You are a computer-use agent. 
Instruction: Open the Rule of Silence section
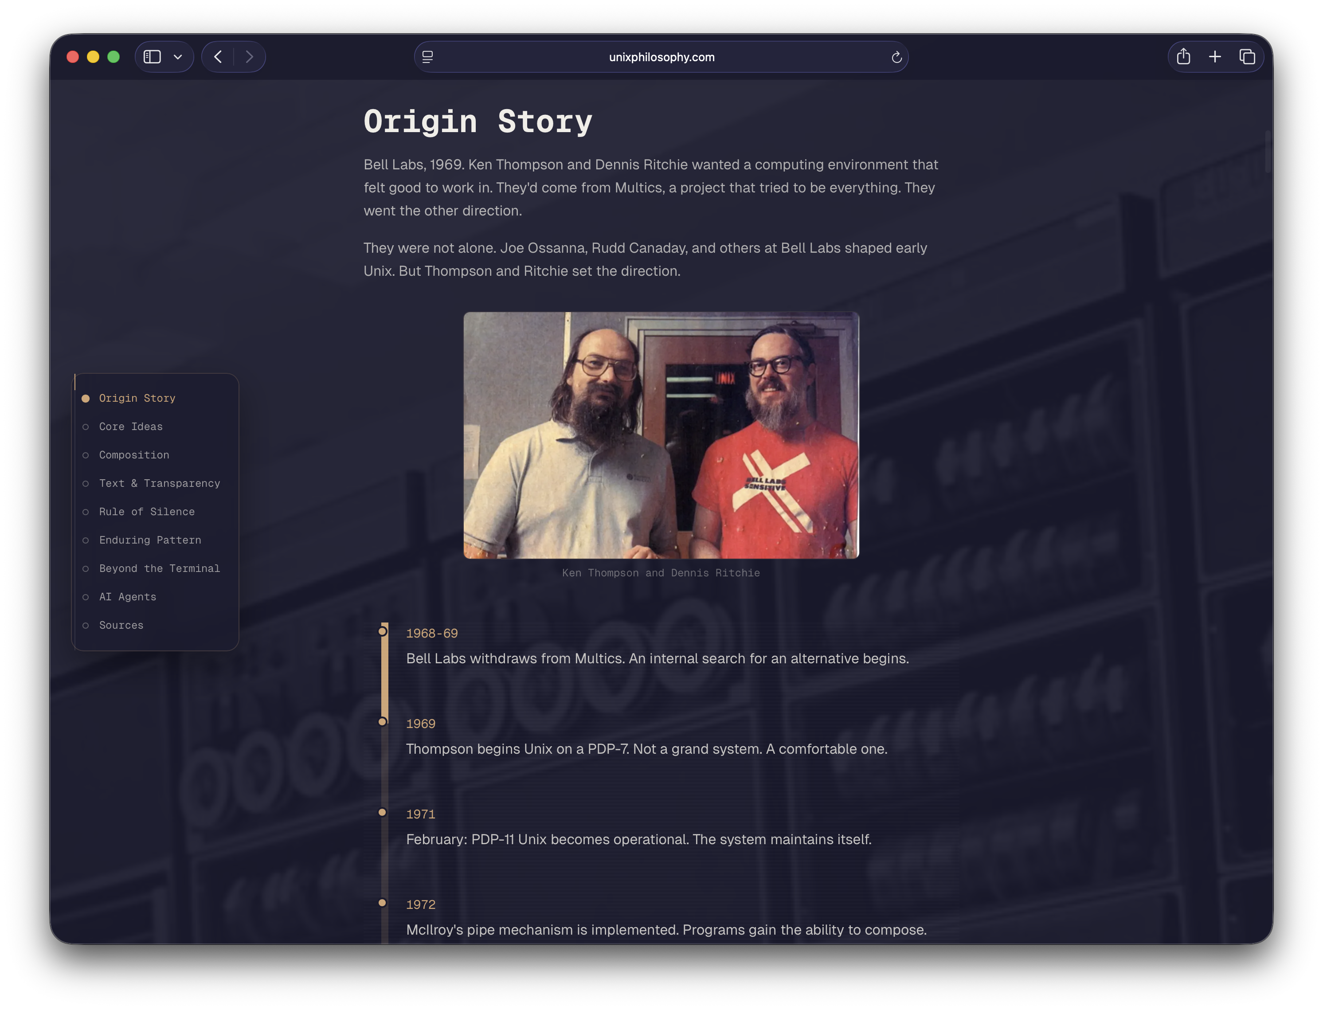pos(147,512)
